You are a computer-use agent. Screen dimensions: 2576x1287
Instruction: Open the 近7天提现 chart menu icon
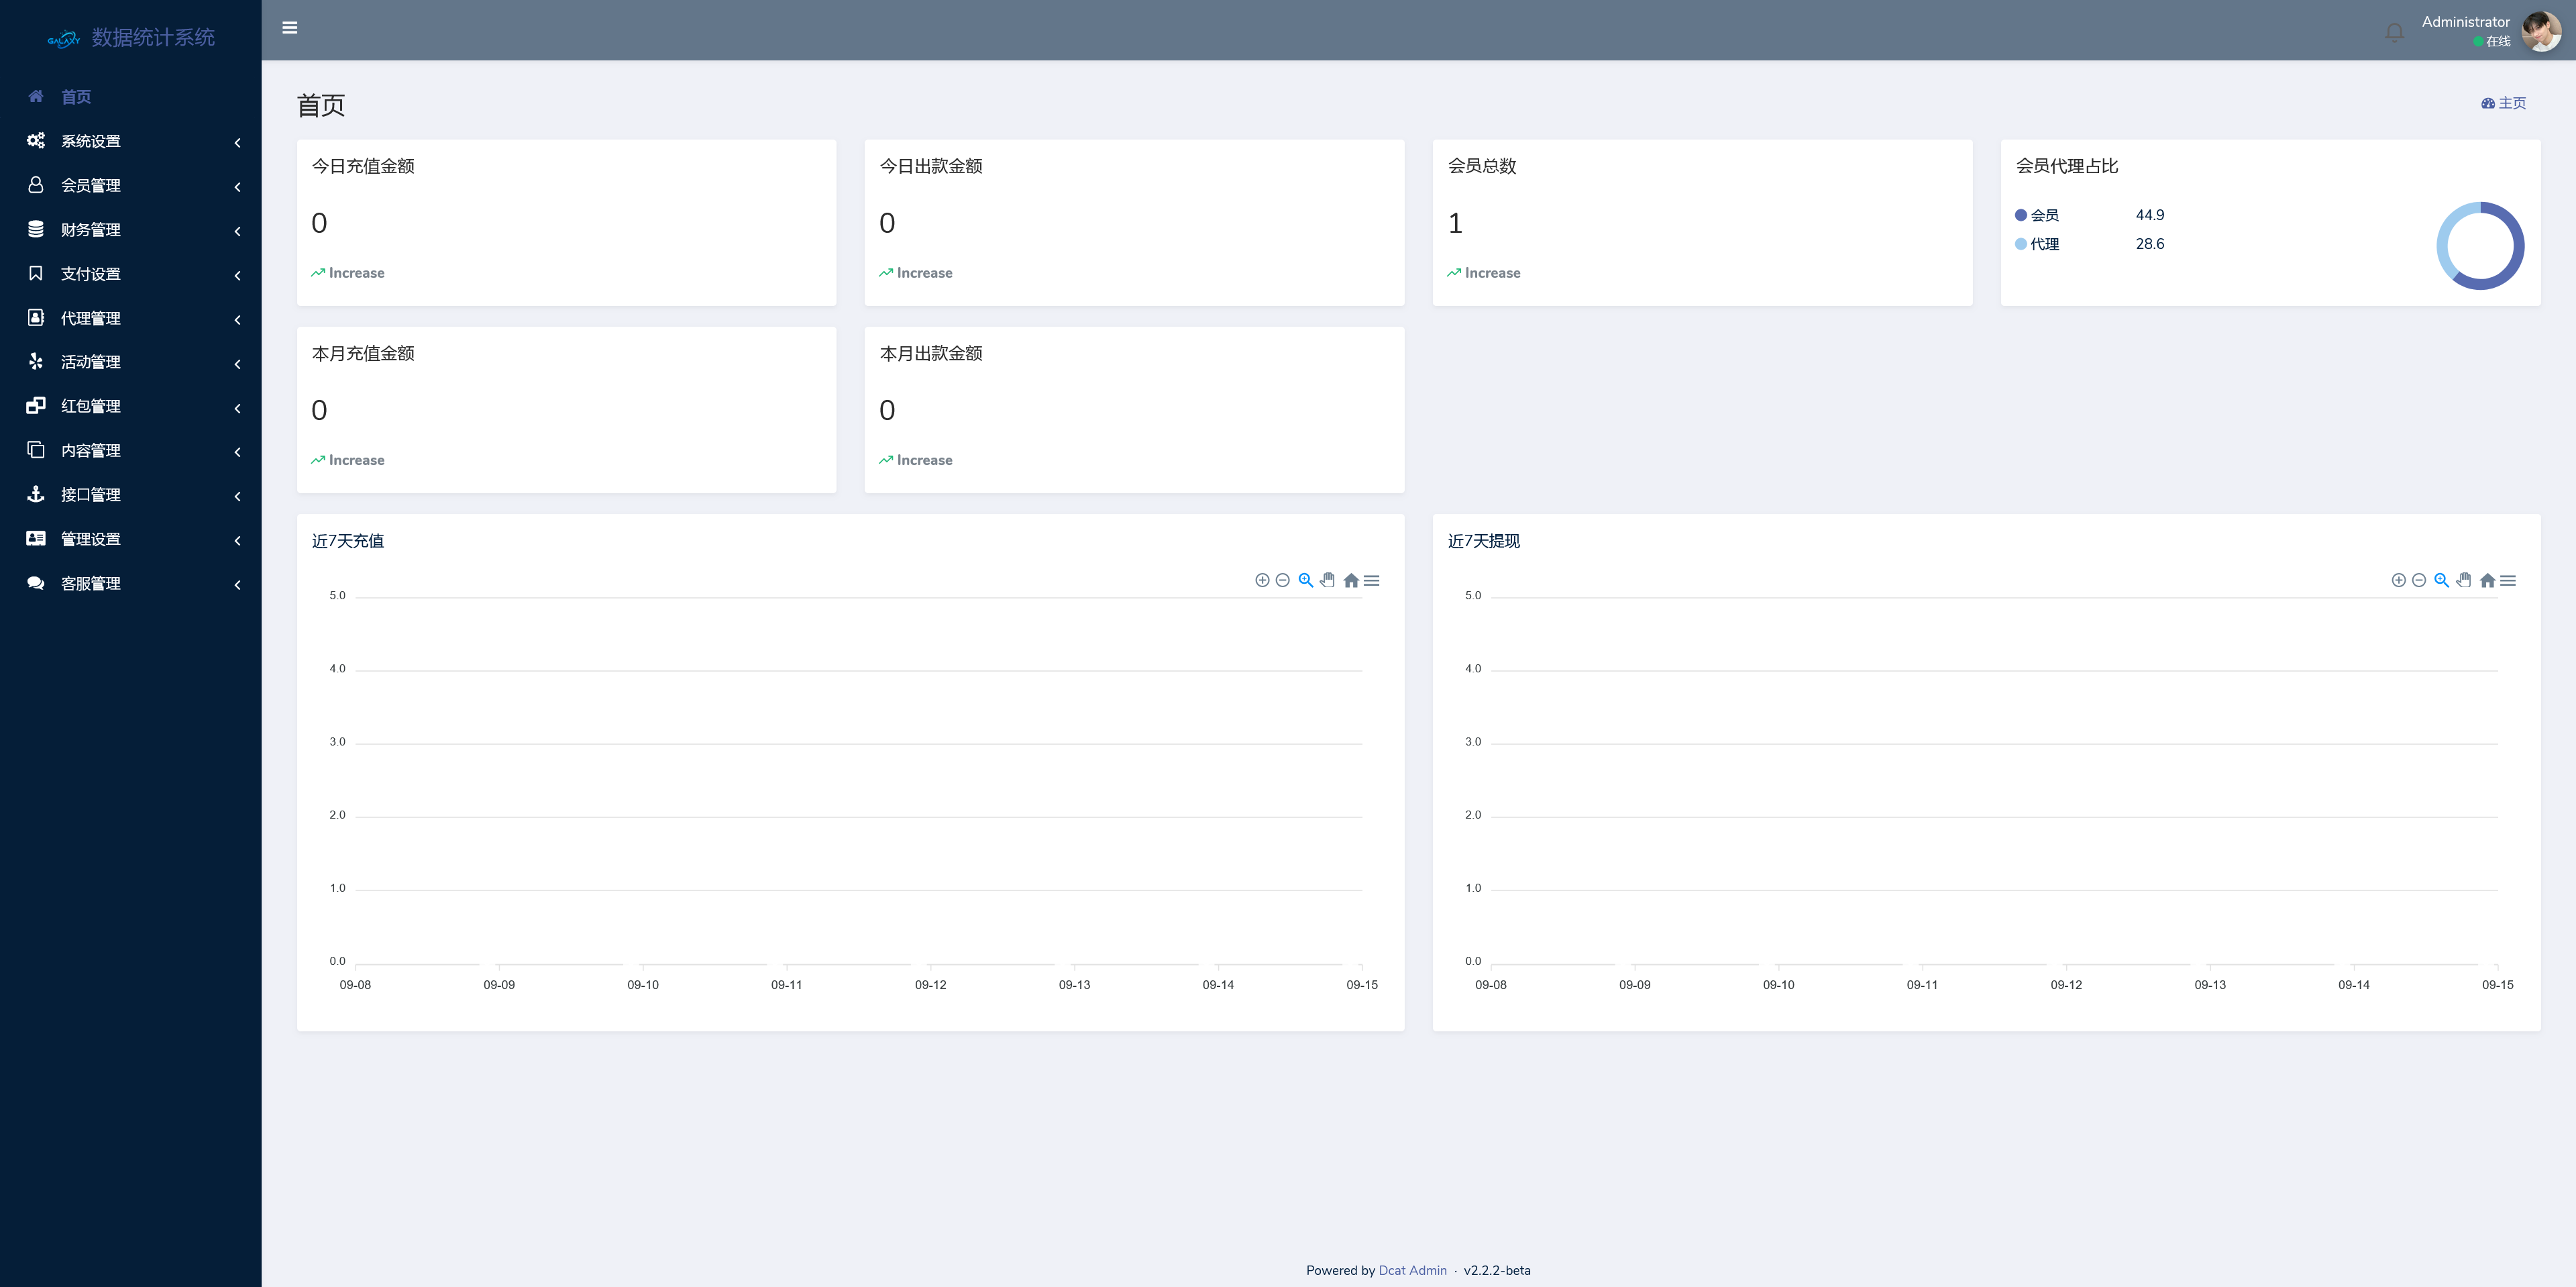2508,580
